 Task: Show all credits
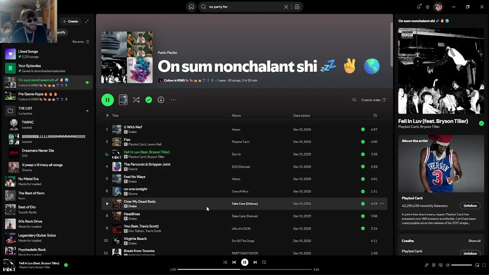(474, 241)
